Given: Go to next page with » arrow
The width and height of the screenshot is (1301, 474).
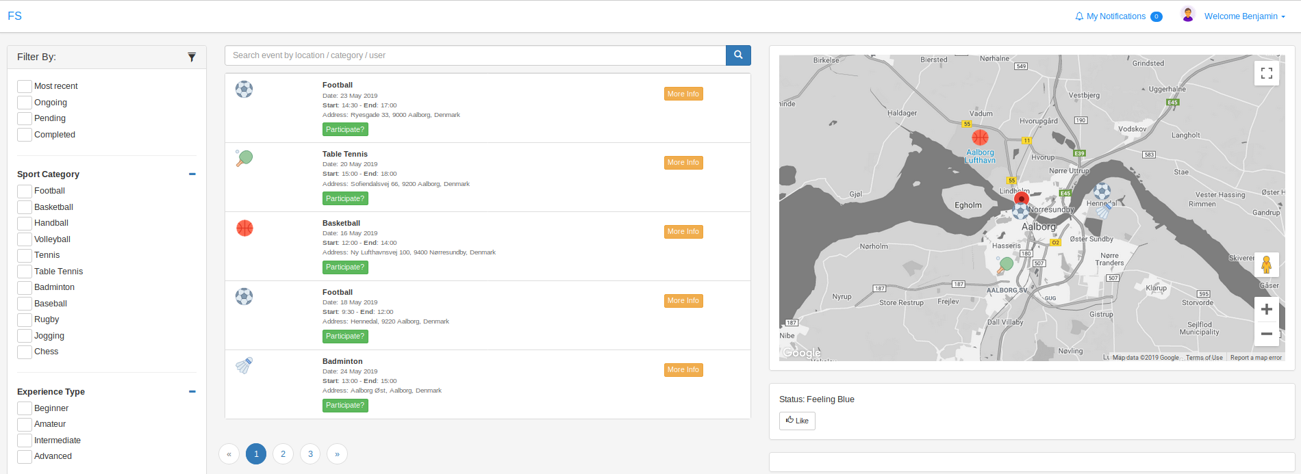Looking at the screenshot, I should pos(337,454).
